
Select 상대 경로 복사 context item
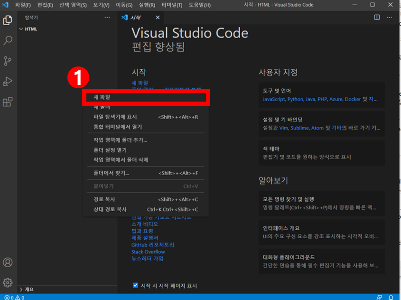pyautogui.click(x=146, y=209)
